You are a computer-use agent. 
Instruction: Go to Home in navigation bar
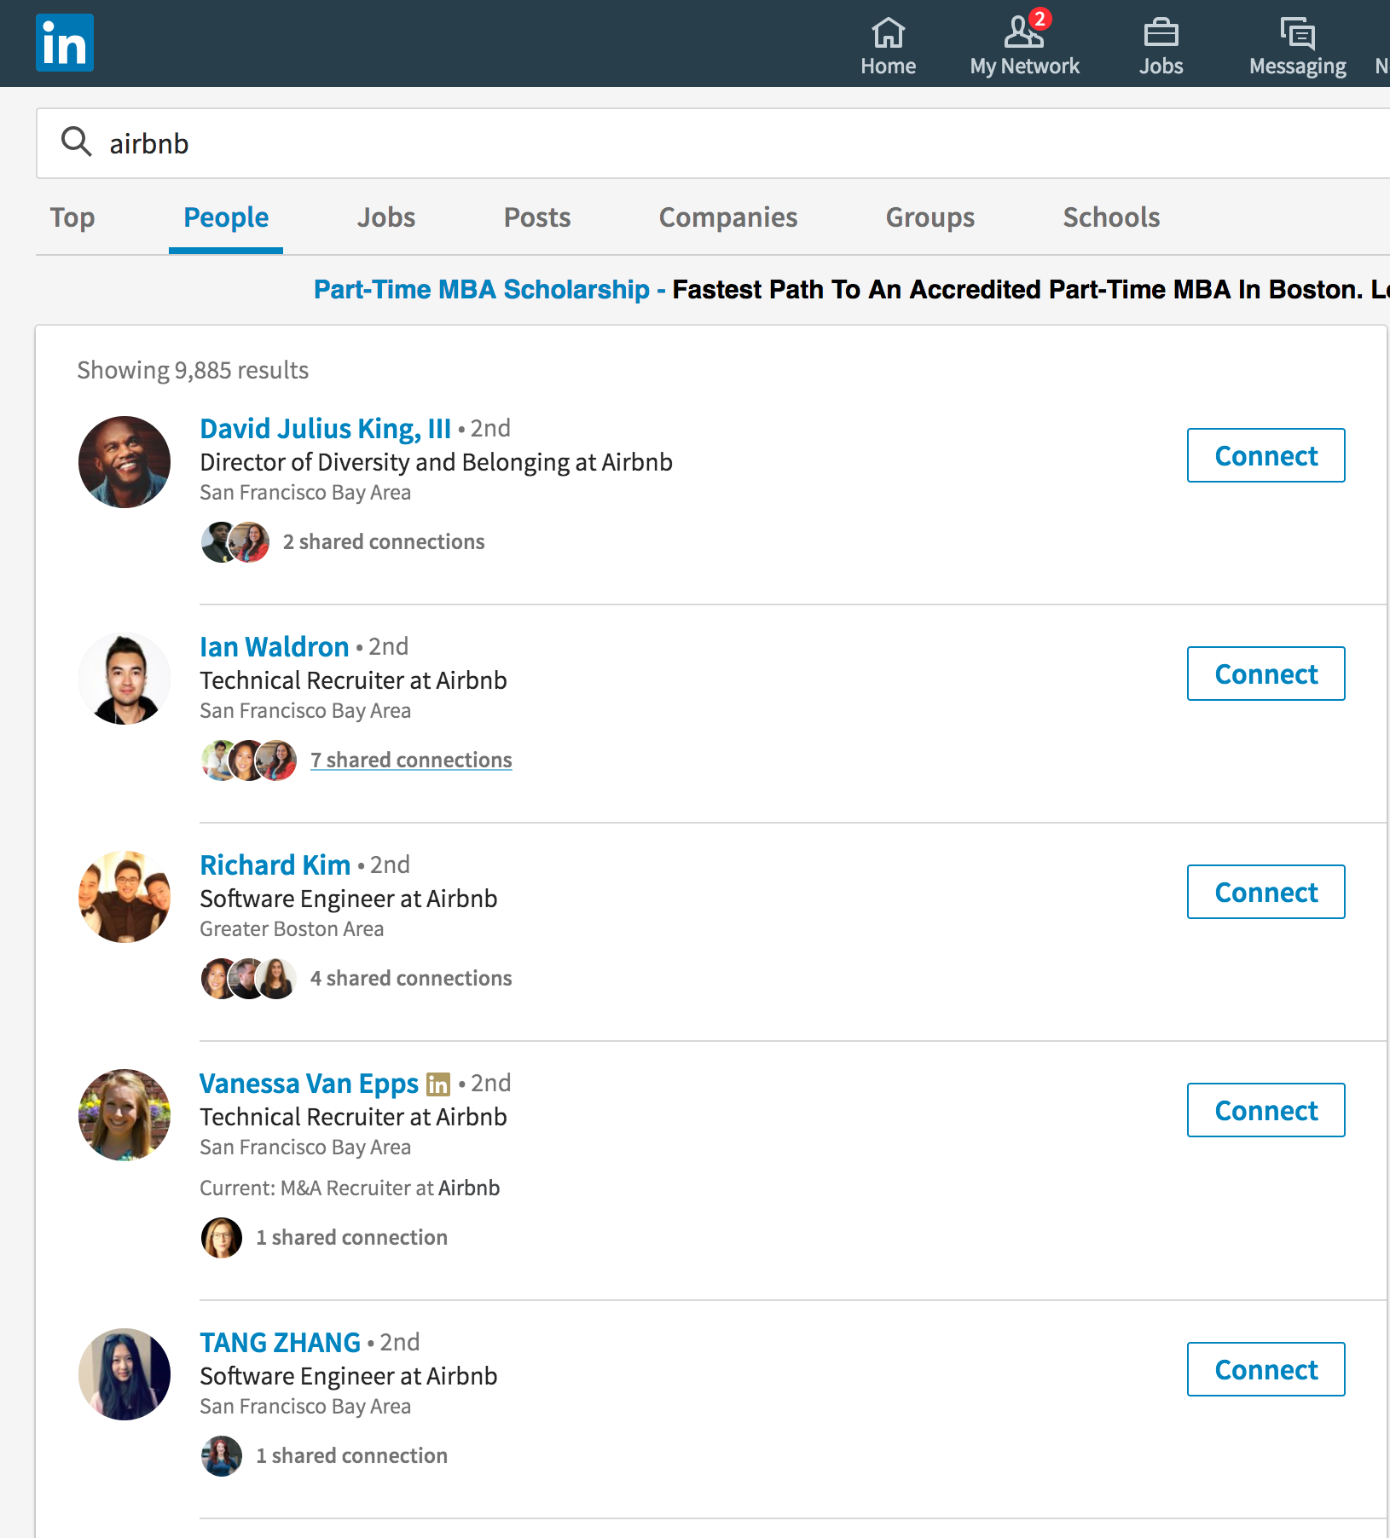888,47
